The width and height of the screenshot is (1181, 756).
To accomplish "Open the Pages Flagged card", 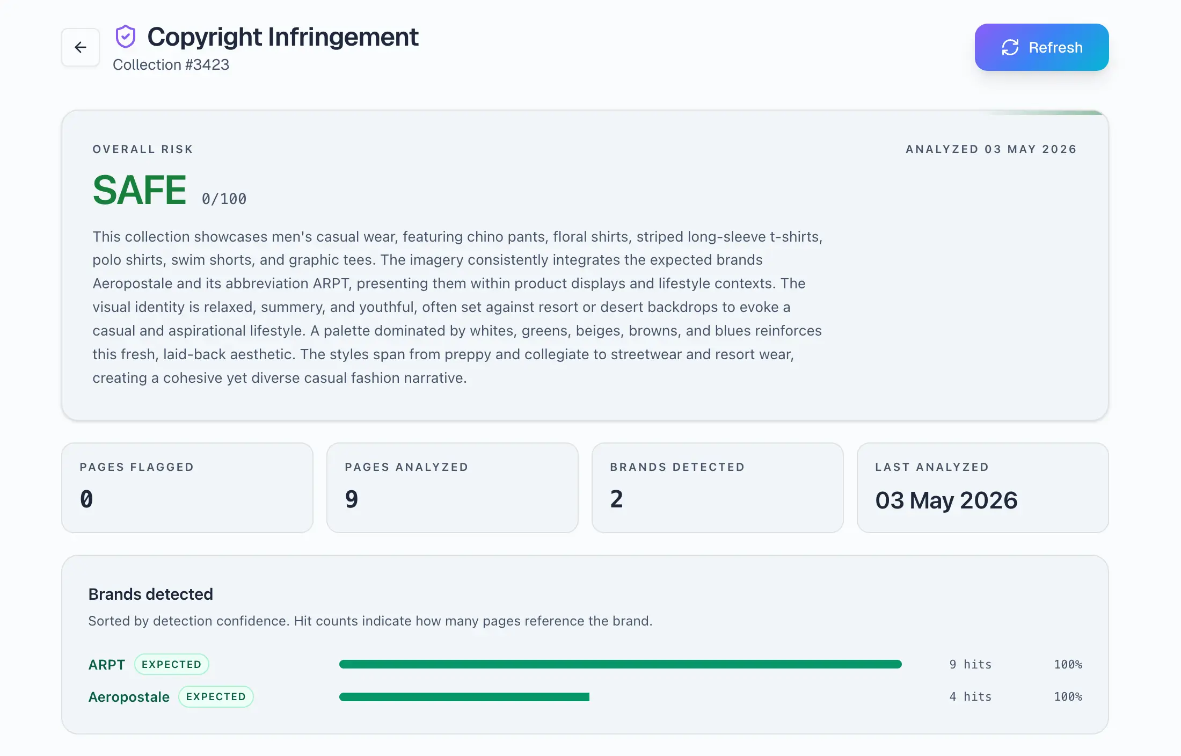I will tap(187, 488).
